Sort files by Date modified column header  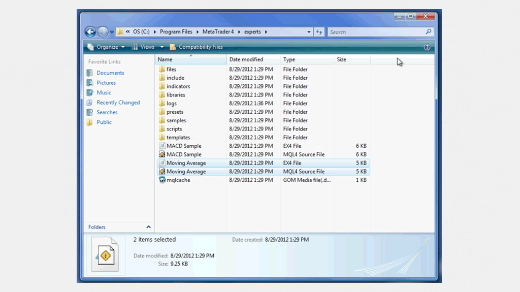pos(246,59)
